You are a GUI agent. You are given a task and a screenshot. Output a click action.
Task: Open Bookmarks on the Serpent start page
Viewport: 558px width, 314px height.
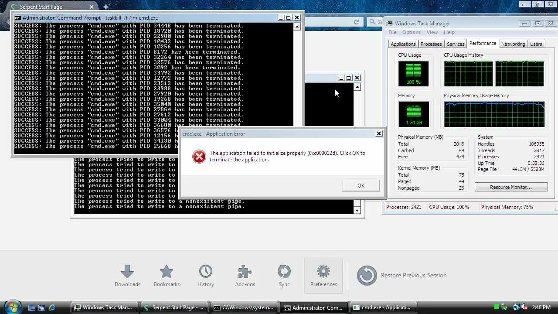tap(167, 276)
